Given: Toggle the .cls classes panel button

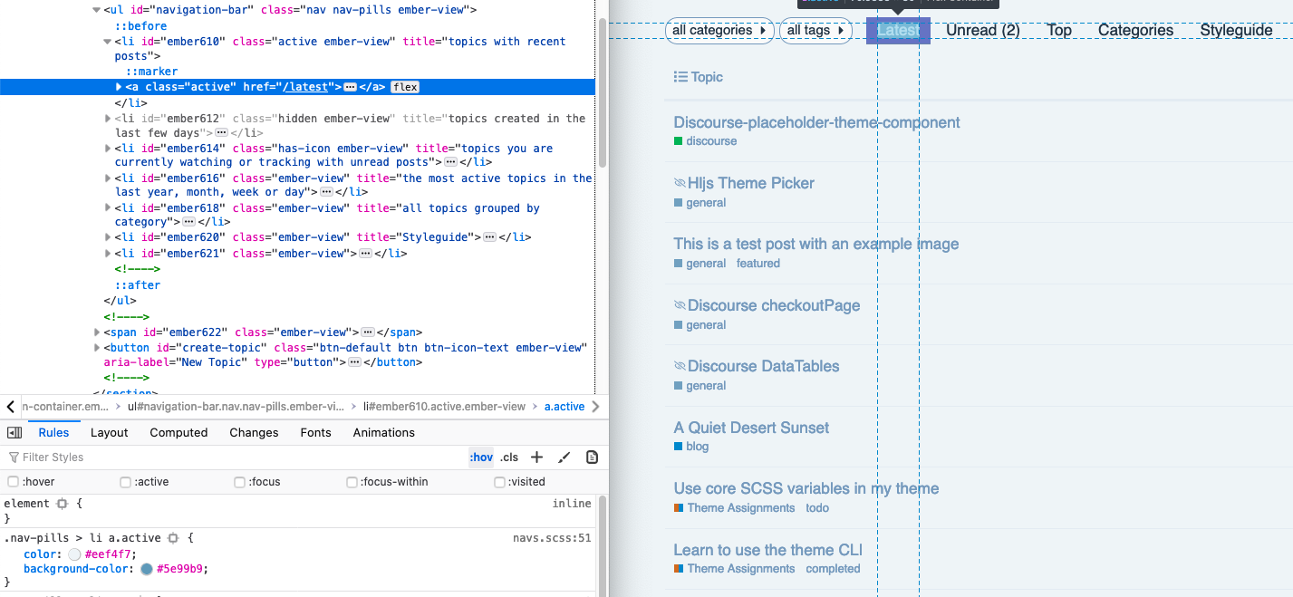Looking at the screenshot, I should (x=509, y=457).
